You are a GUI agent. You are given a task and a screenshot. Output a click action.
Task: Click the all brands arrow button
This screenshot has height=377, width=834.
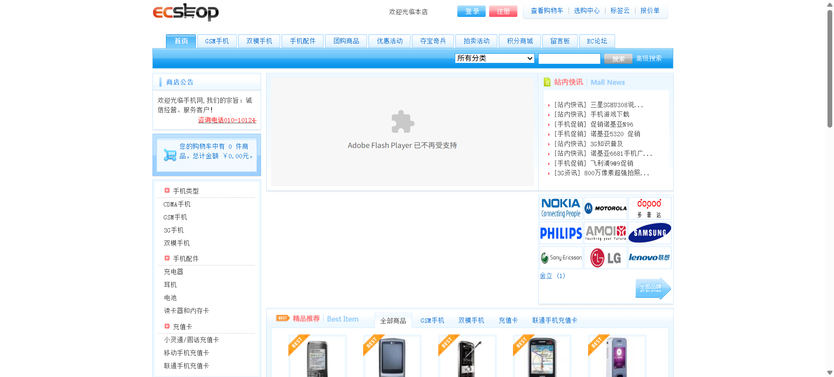(653, 288)
